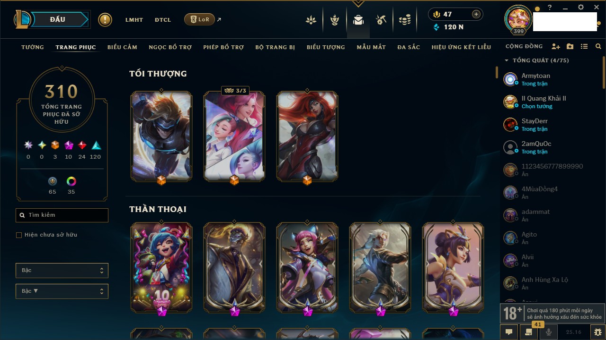Click the bug report icon
Viewport: 606px width, 340px height.
597,332
